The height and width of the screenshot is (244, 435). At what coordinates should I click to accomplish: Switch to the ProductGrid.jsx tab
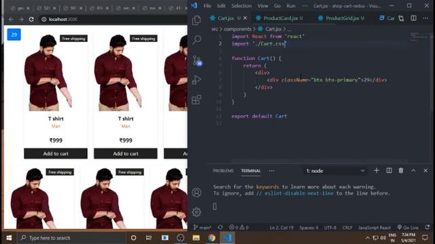343,18
